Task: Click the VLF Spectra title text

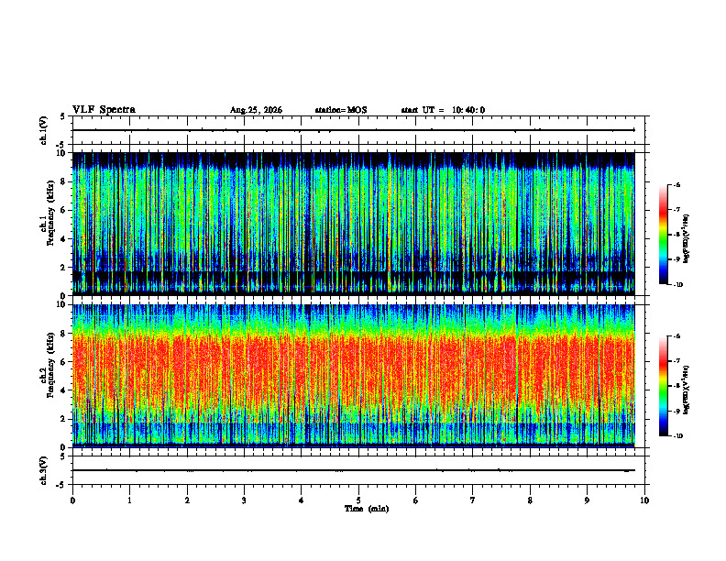Action: pos(104,110)
